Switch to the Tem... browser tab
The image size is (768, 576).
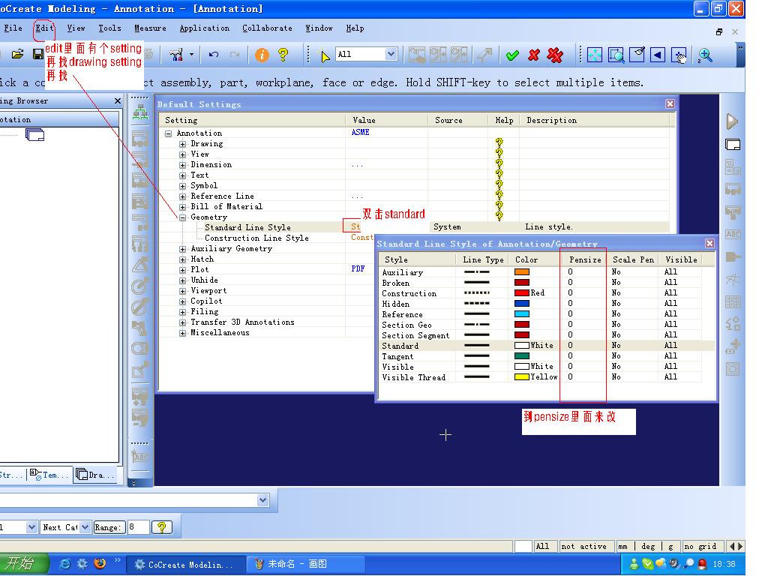[49, 475]
